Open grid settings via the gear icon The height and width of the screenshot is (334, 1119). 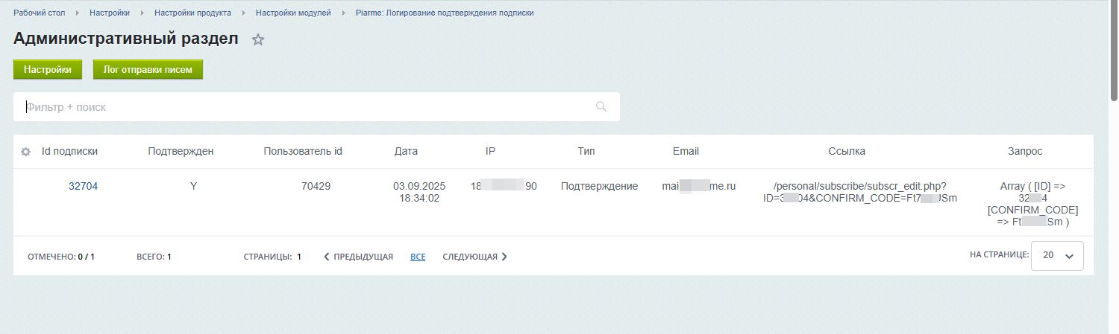pos(25,152)
